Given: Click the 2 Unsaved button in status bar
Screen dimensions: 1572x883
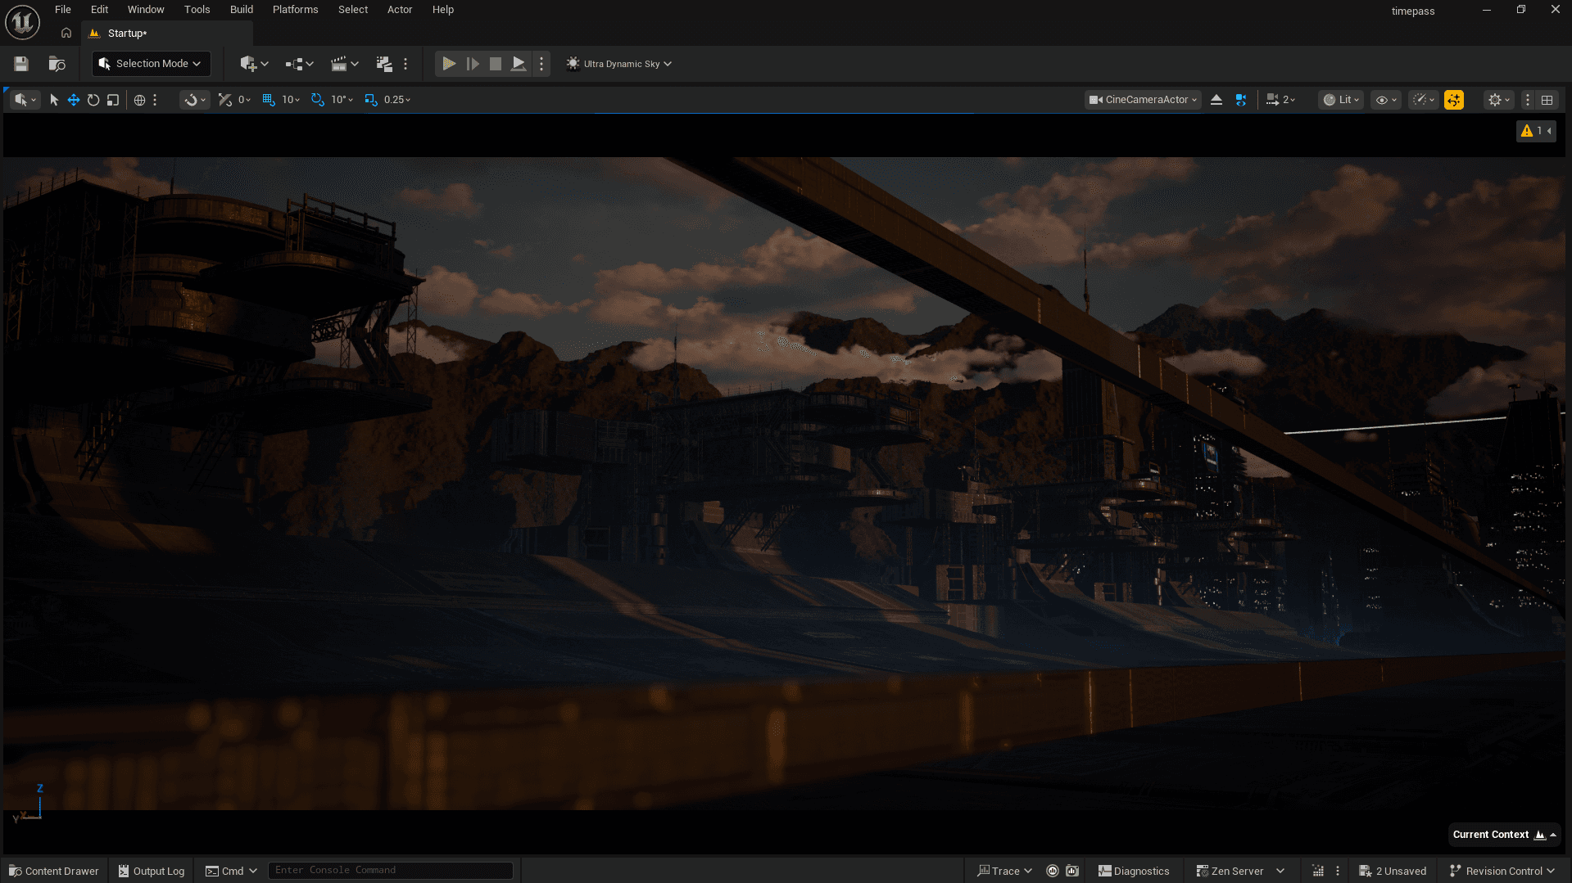Looking at the screenshot, I should [1393, 870].
